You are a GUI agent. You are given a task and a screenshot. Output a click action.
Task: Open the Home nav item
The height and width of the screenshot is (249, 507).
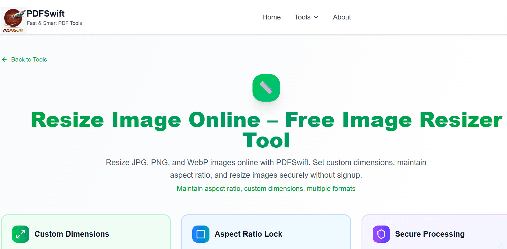271,17
